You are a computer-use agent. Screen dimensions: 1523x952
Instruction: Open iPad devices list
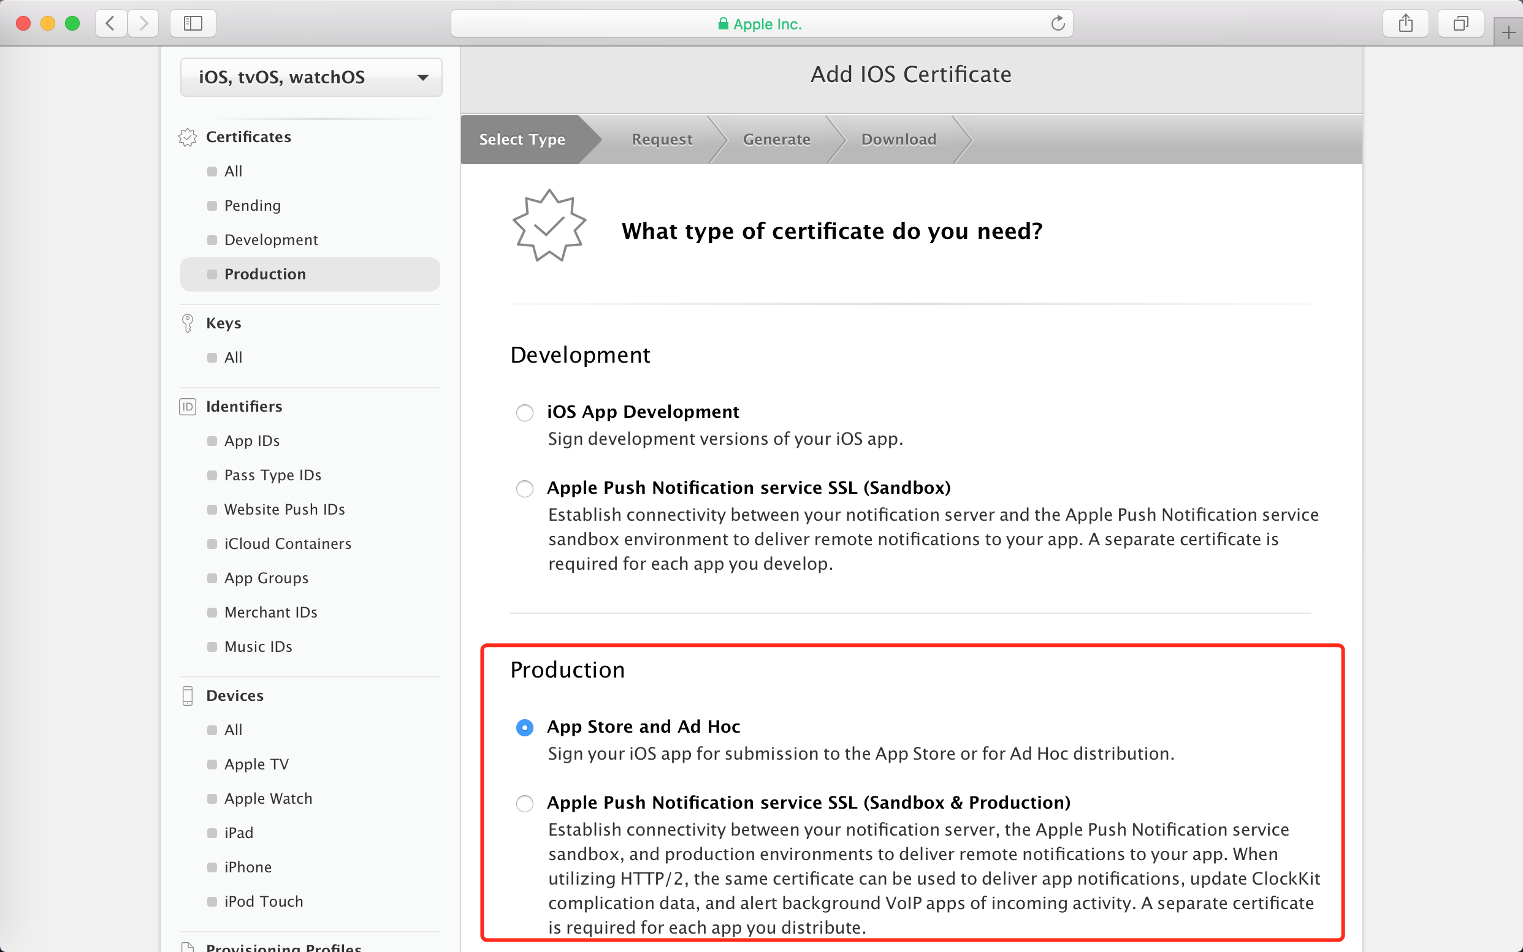[x=239, y=833]
